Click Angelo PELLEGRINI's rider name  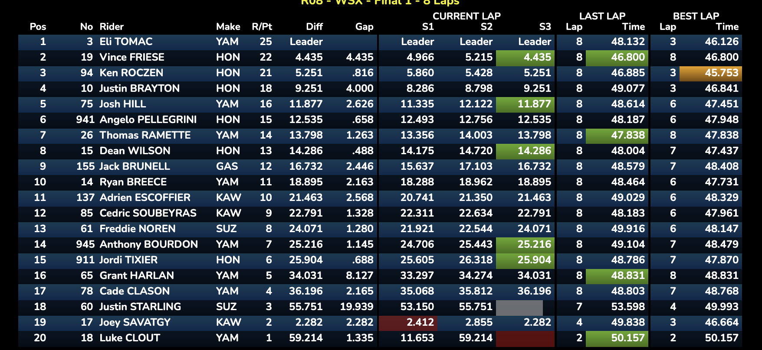coord(148,120)
